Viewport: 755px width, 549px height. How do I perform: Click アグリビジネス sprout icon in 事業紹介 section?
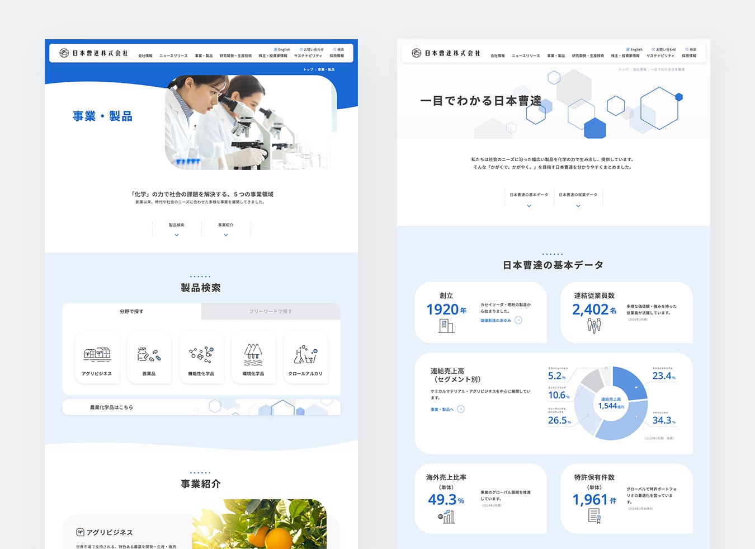(x=81, y=532)
